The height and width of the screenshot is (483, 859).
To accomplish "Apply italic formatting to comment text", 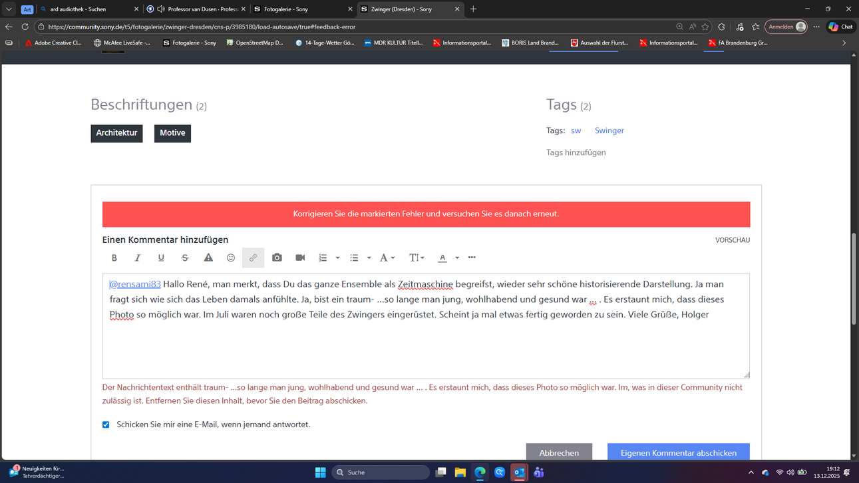I will click(138, 258).
